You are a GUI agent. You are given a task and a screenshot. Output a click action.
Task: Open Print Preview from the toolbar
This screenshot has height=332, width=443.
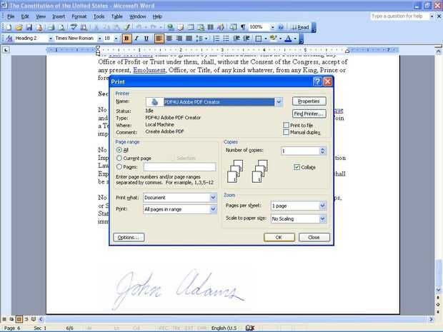(61, 27)
